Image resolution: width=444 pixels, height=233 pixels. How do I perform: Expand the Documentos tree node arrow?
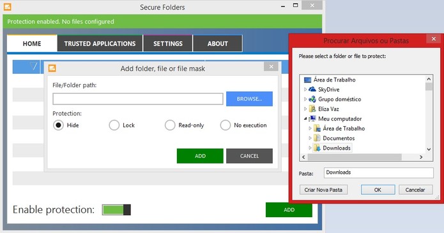click(x=310, y=138)
